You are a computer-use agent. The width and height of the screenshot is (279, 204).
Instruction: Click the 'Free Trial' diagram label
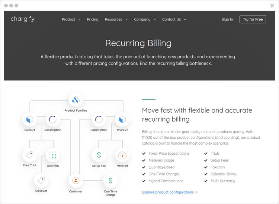[x=30, y=165]
